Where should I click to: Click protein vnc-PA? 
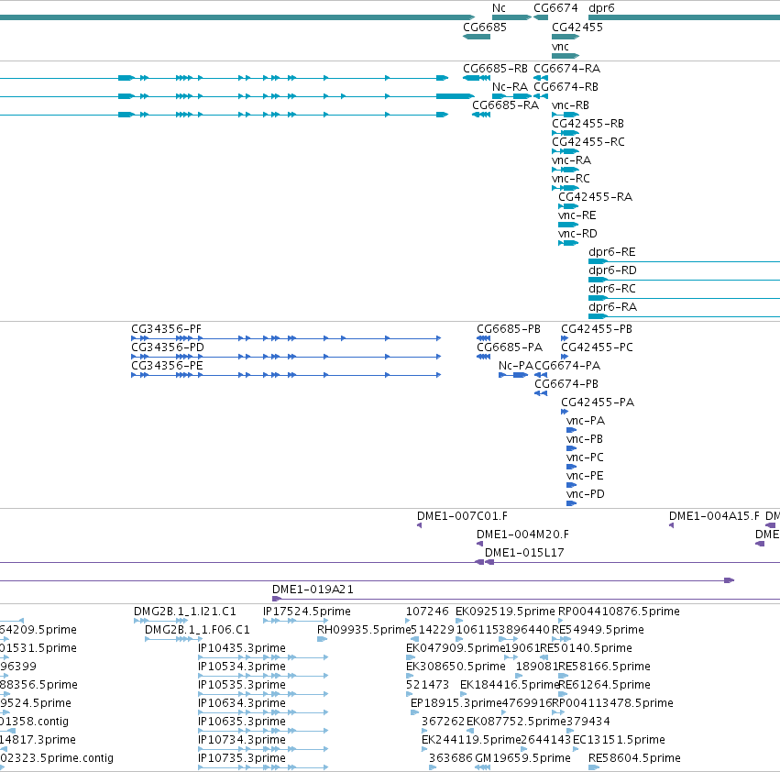pos(586,421)
